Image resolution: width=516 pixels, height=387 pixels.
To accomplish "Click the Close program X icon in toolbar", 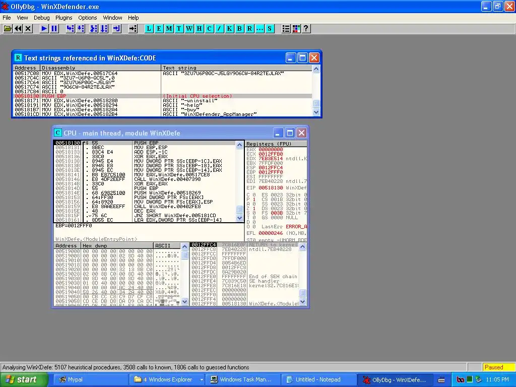I will point(28,29).
